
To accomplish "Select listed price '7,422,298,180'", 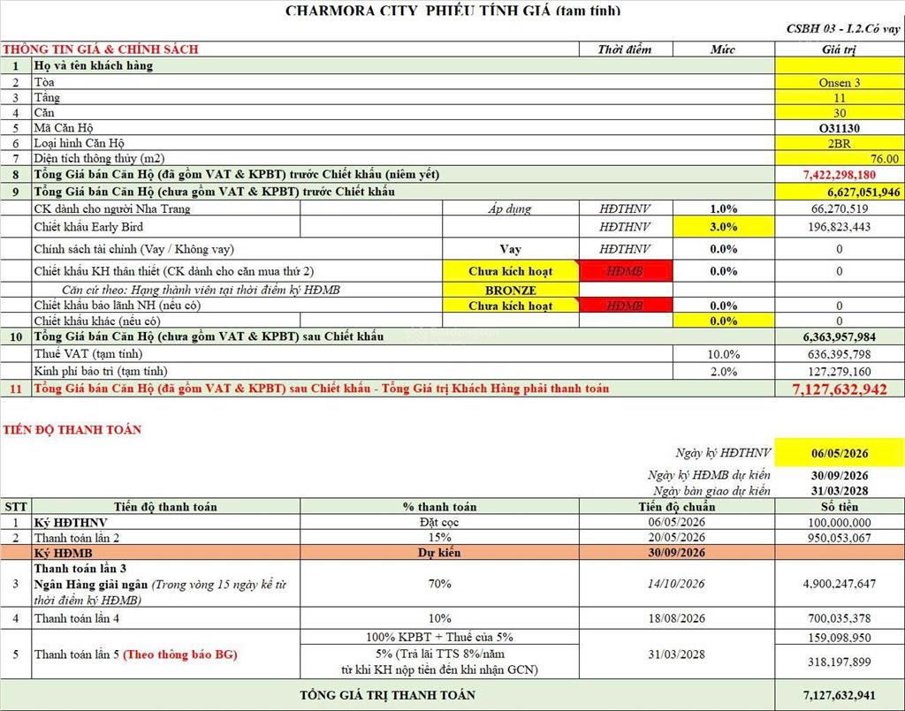I will [840, 175].
